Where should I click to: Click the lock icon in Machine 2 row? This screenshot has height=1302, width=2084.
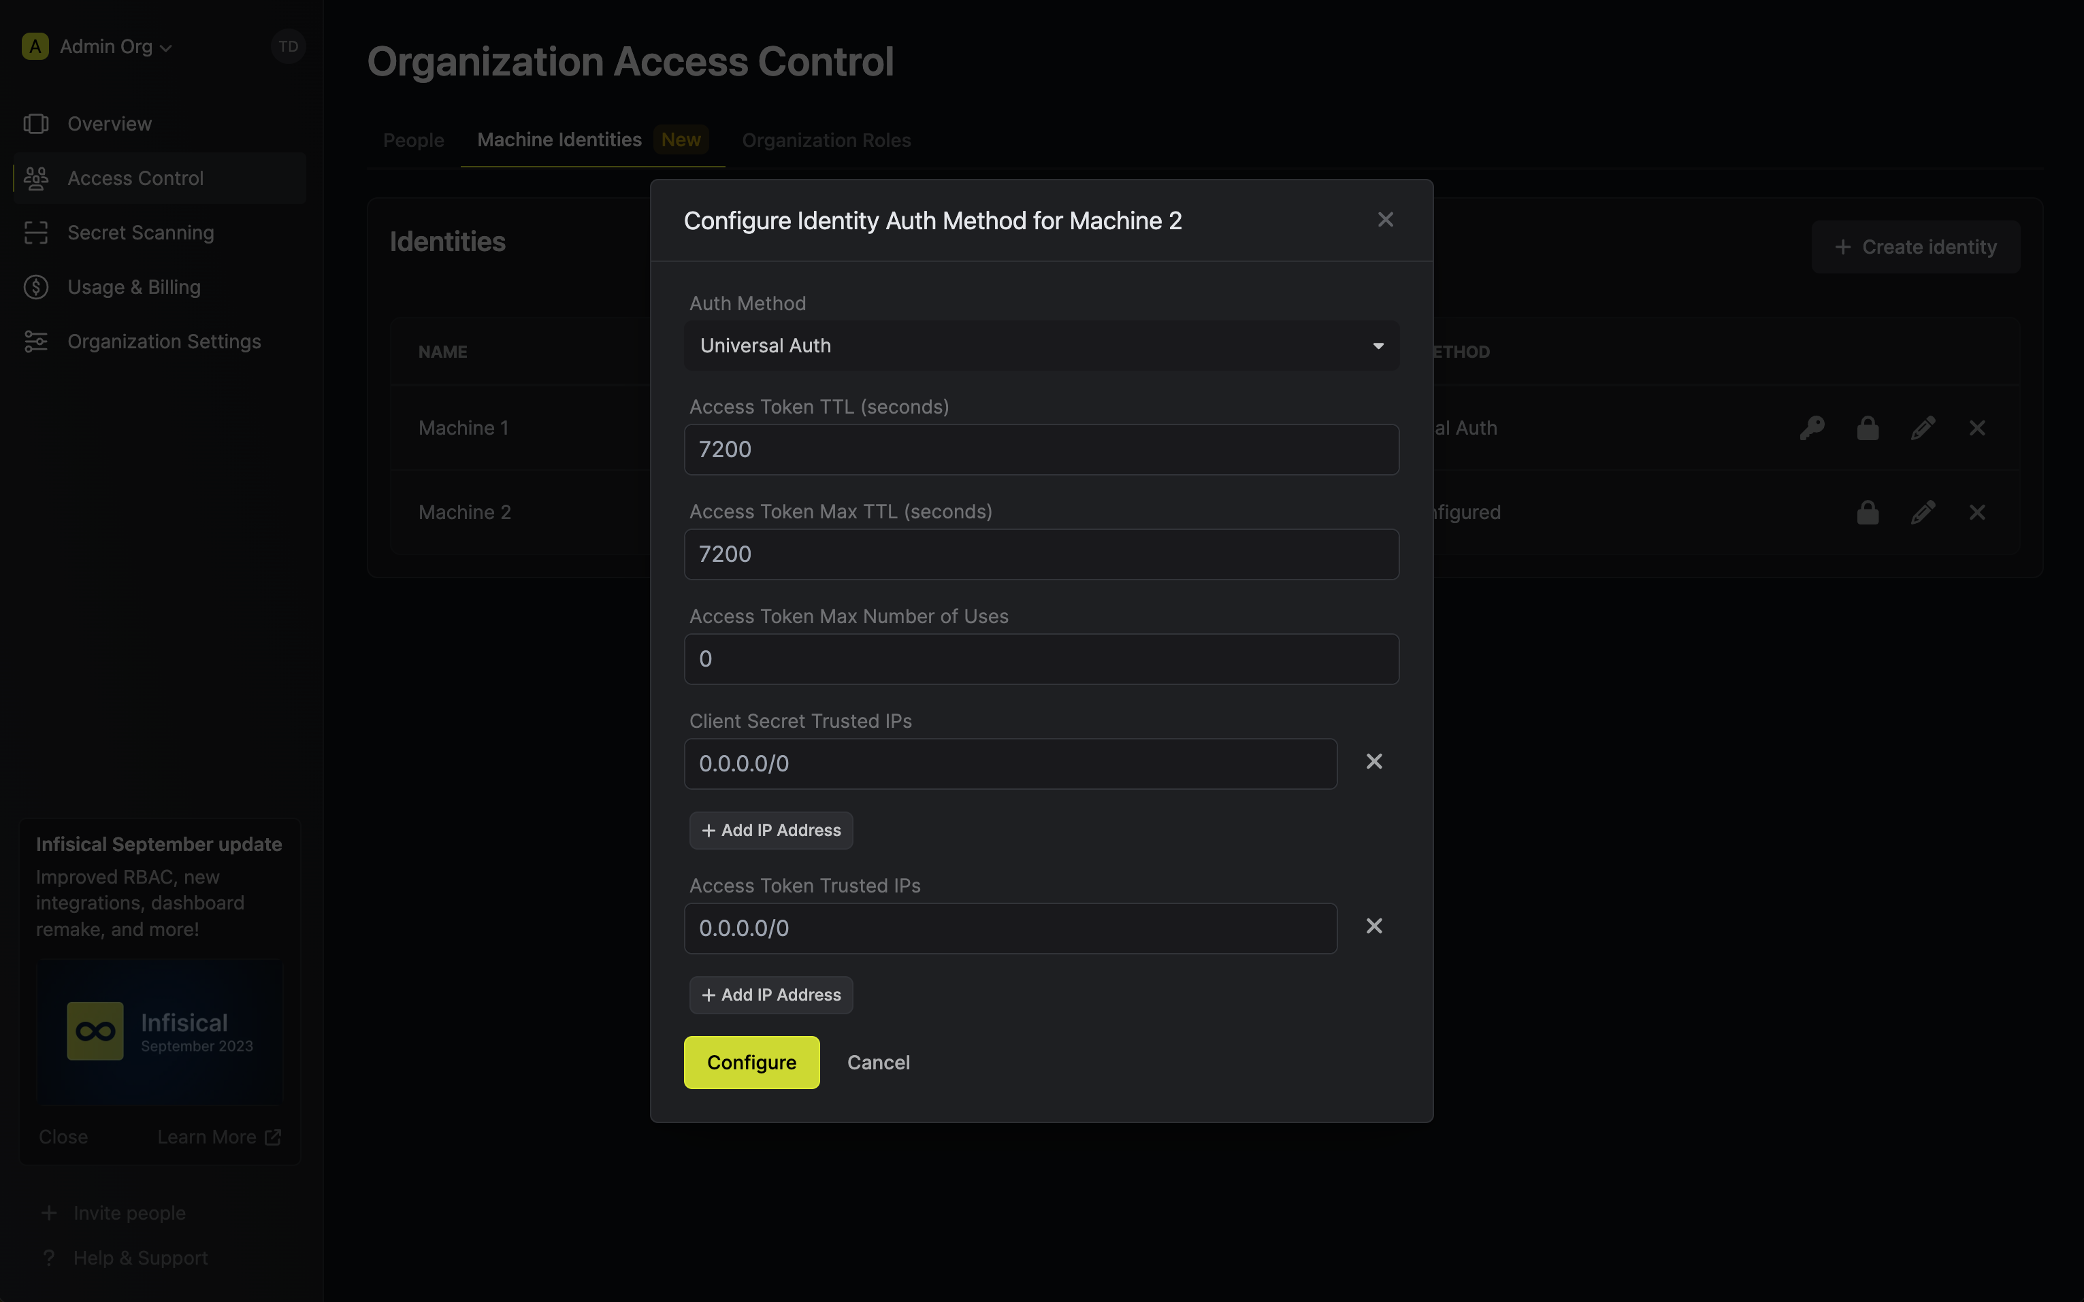1867,512
